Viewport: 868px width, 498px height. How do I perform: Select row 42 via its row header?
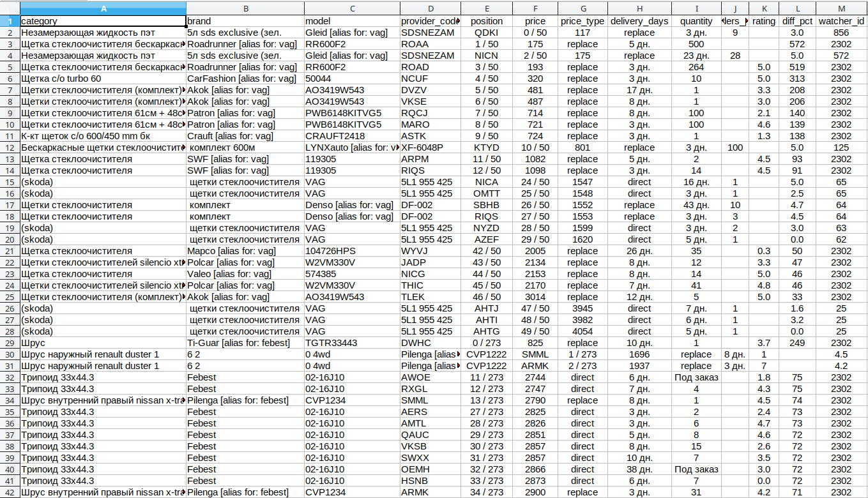click(10, 492)
